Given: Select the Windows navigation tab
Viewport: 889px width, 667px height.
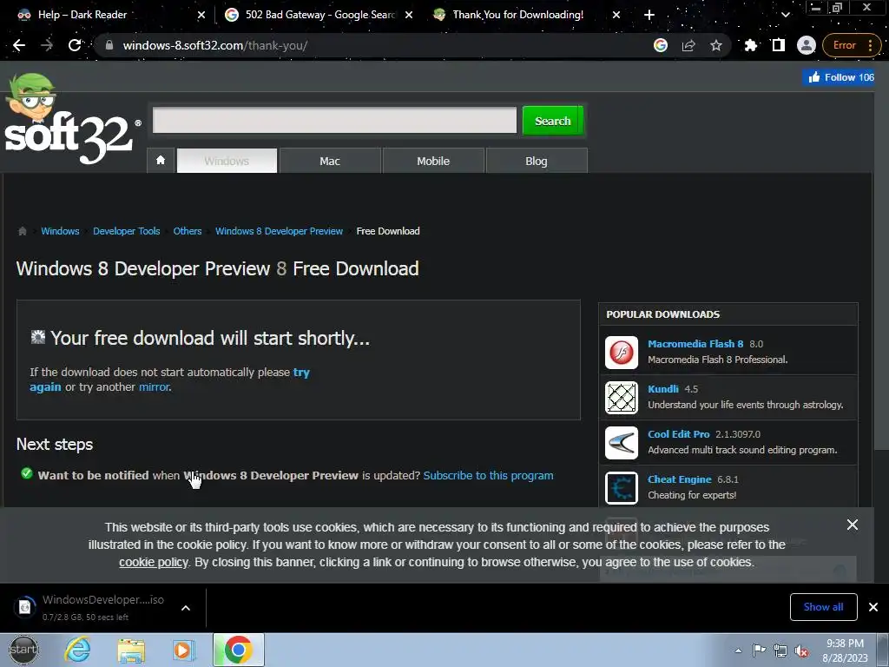Looking at the screenshot, I should point(227,161).
